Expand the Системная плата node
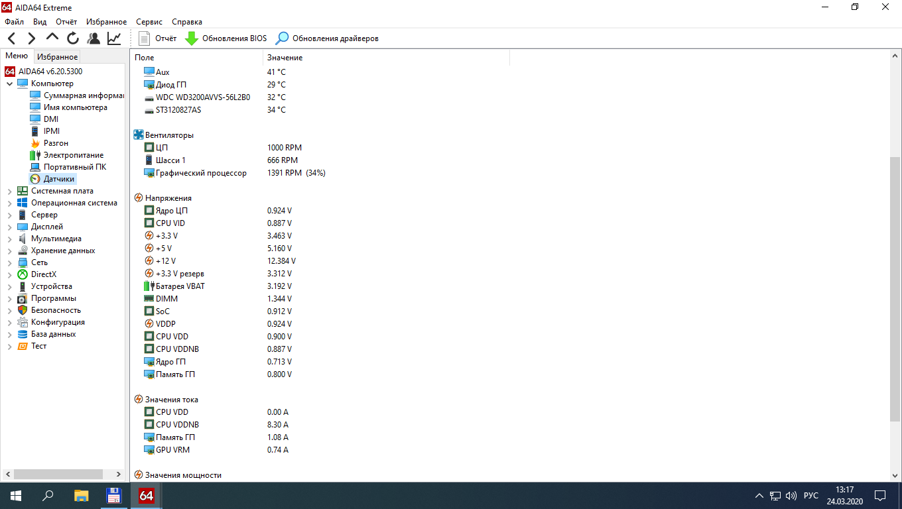The width and height of the screenshot is (902, 509). (x=9, y=191)
